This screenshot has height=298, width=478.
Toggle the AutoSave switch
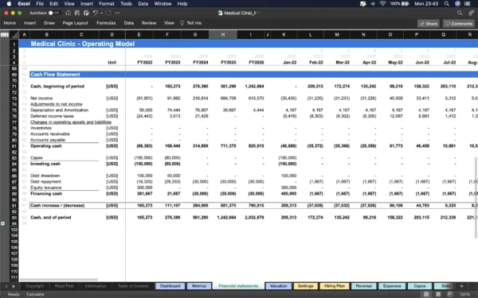click(54, 13)
